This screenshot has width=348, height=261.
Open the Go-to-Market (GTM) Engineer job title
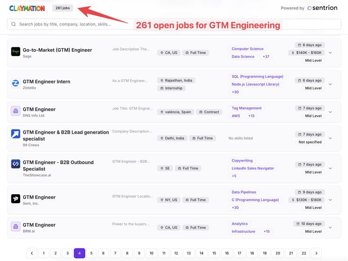coord(57,50)
